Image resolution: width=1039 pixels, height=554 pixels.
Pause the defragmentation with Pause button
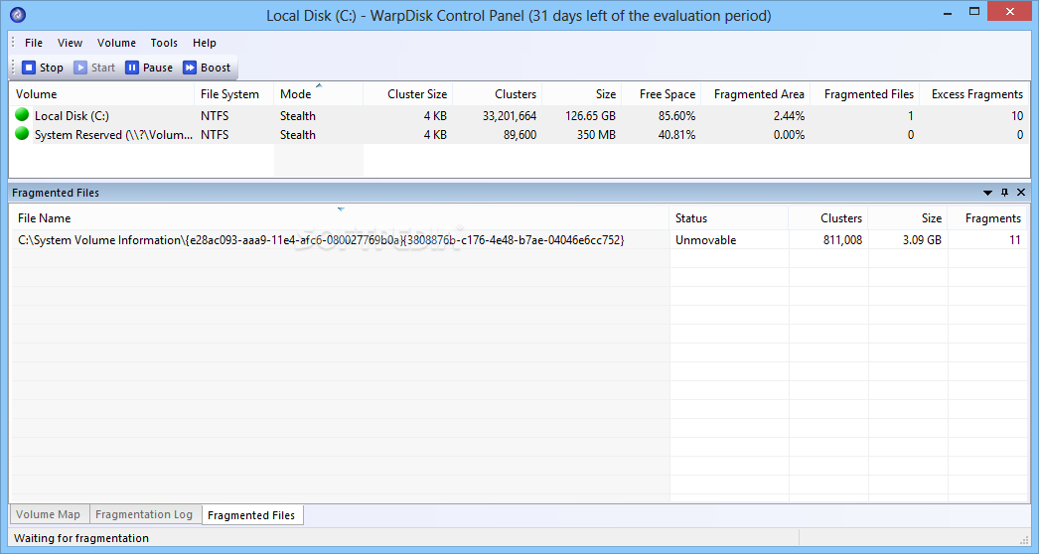point(149,68)
